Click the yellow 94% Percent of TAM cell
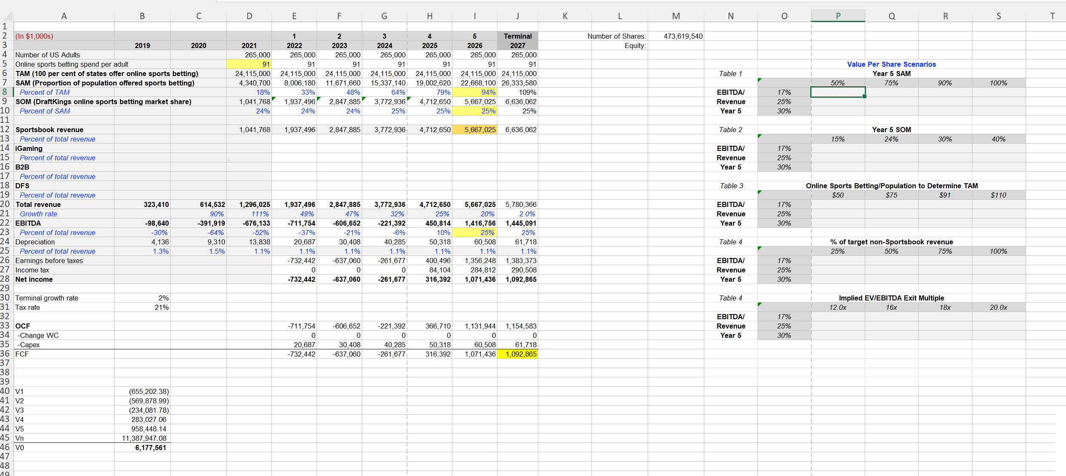The image size is (1066, 476). click(474, 92)
